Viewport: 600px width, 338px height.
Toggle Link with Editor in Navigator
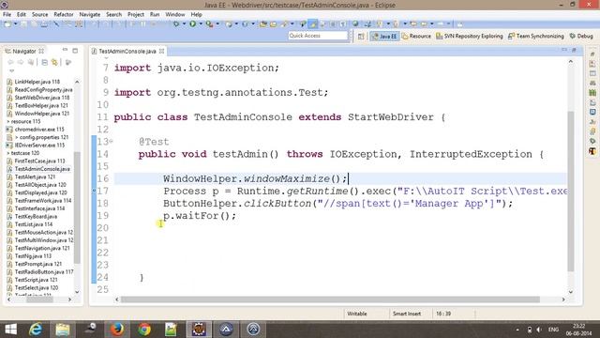(x=54, y=62)
